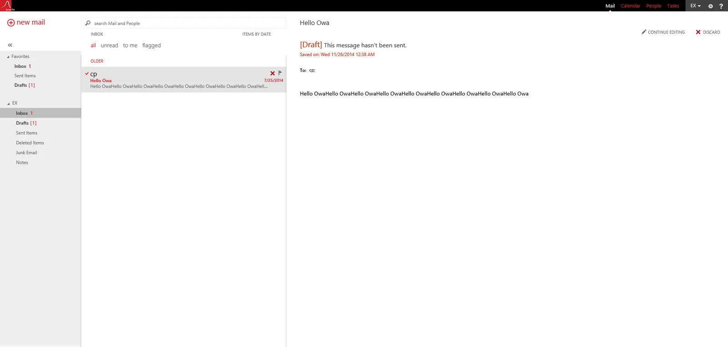
Task: Click the plus icon beside new mail
Action: [x=11, y=23]
